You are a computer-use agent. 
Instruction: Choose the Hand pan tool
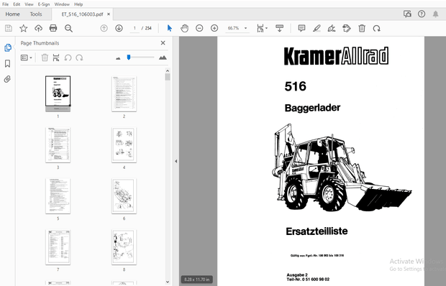pos(185,28)
